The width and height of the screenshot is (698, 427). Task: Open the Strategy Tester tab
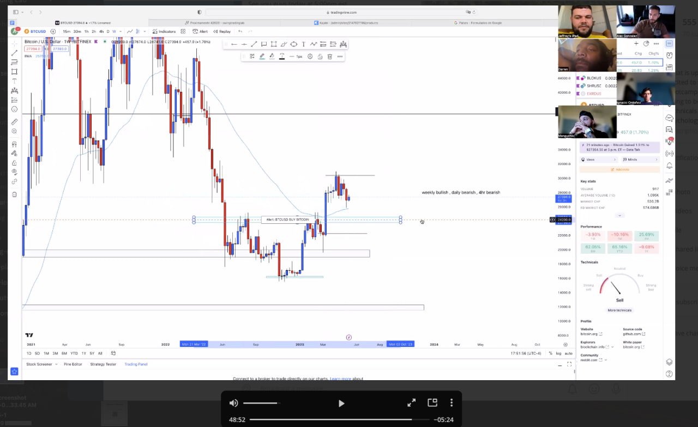103,364
